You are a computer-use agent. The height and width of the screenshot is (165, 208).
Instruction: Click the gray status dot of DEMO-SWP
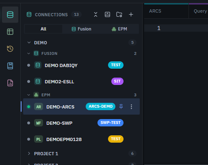pos(28,123)
